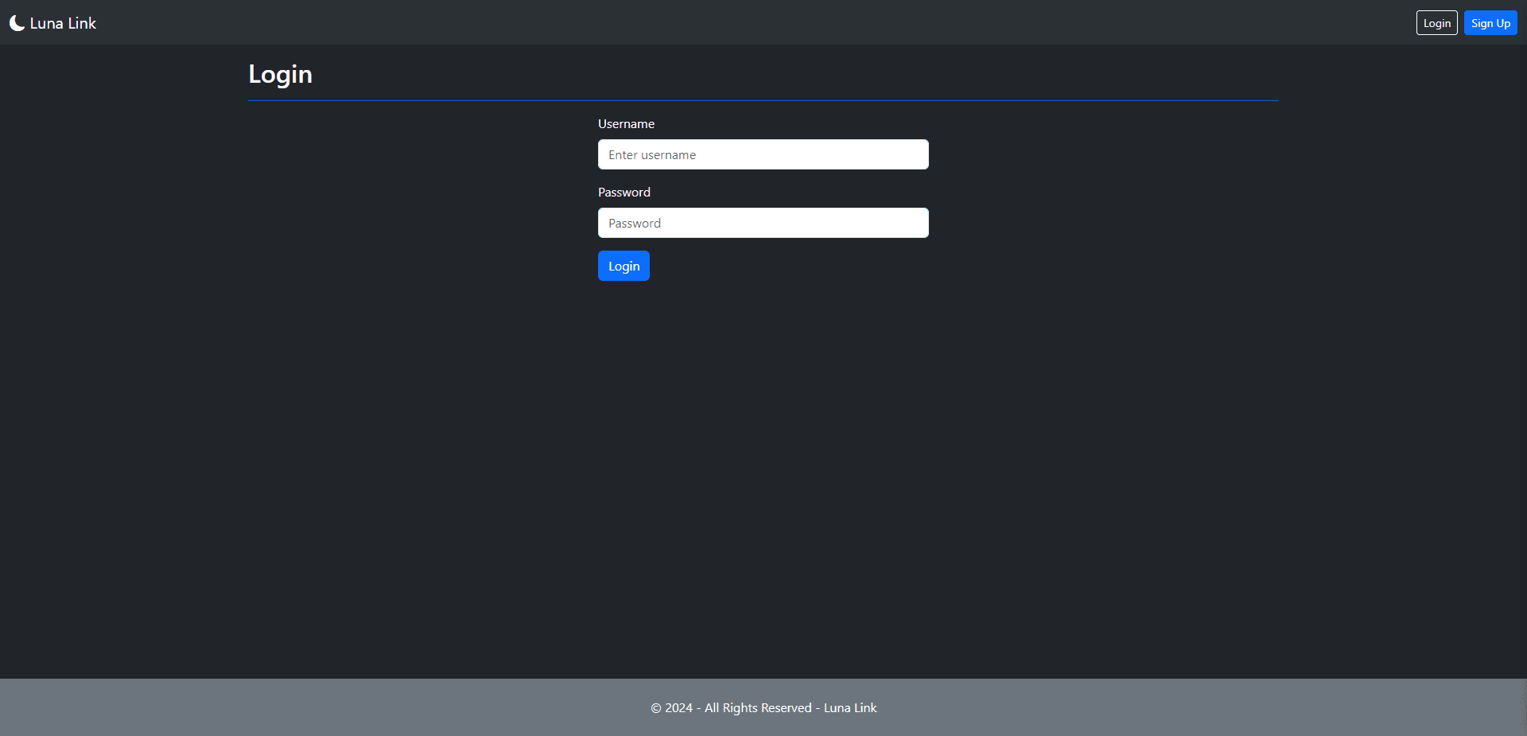The width and height of the screenshot is (1527, 736).
Task: Select the Username field label
Action: 626,124
